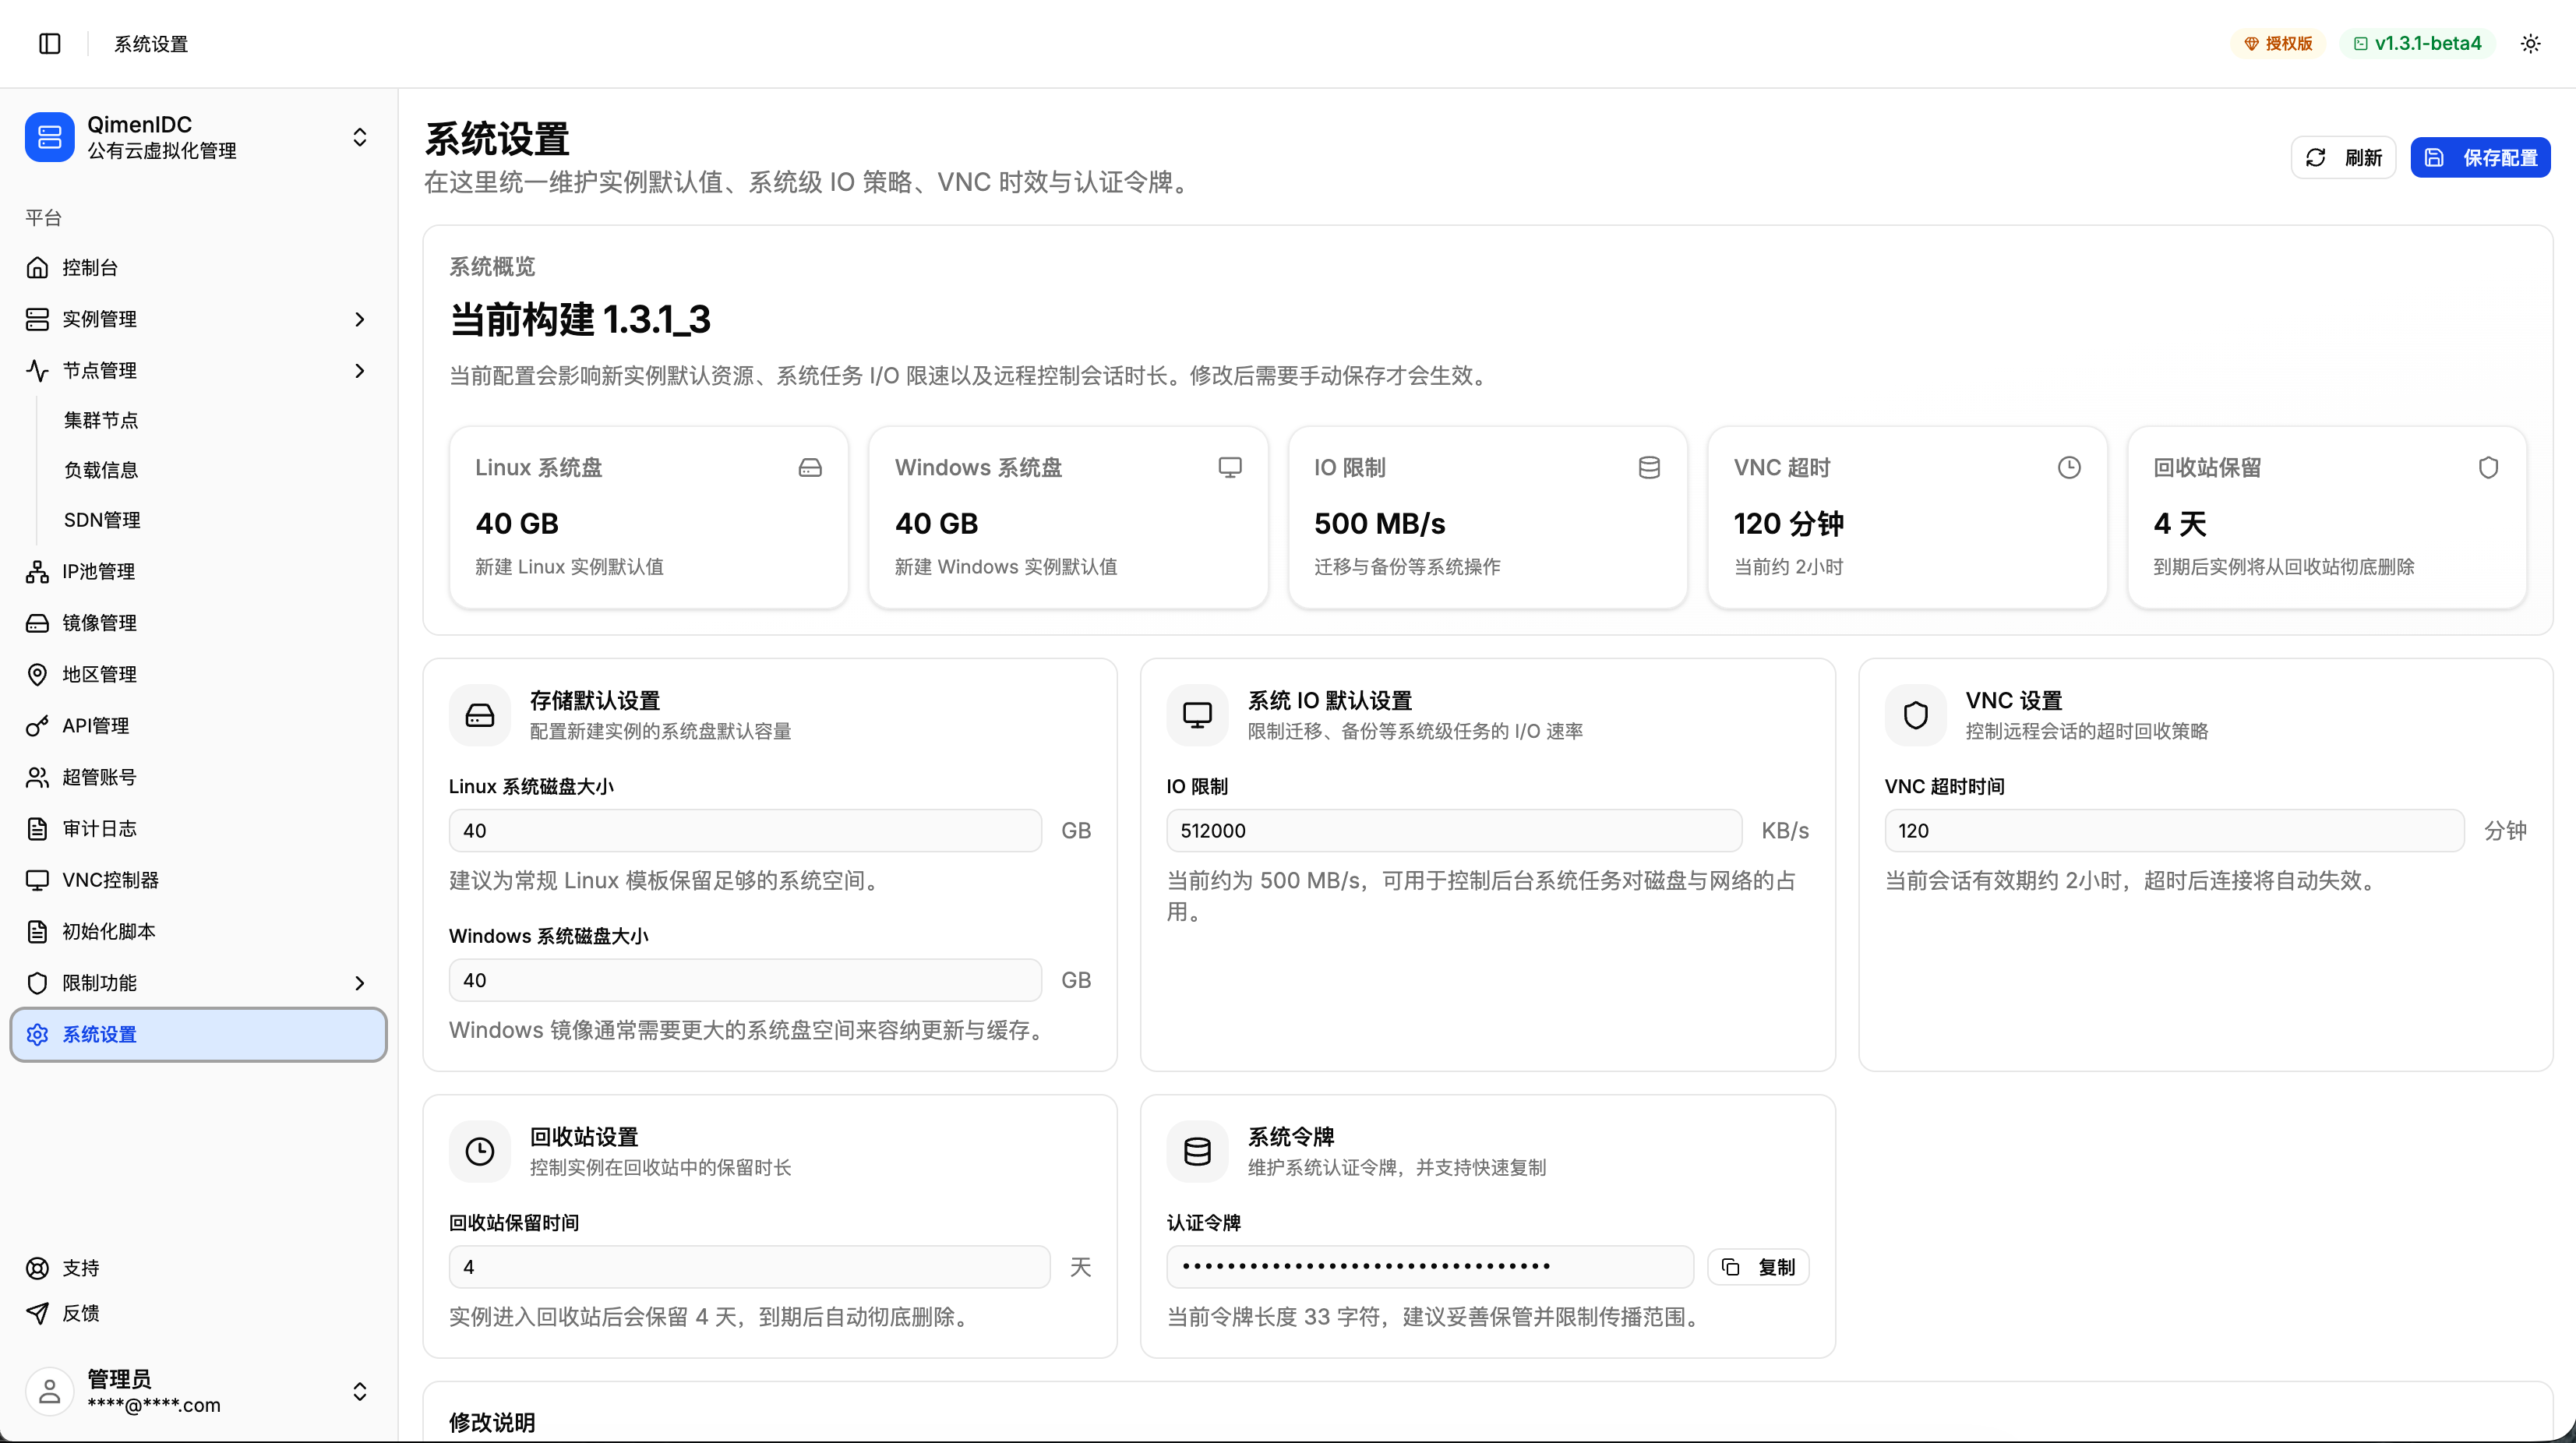Click the 当前构建 1.3.1_3 heading
Viewport: 2576px width, 1443px height.
coord(580,319)
